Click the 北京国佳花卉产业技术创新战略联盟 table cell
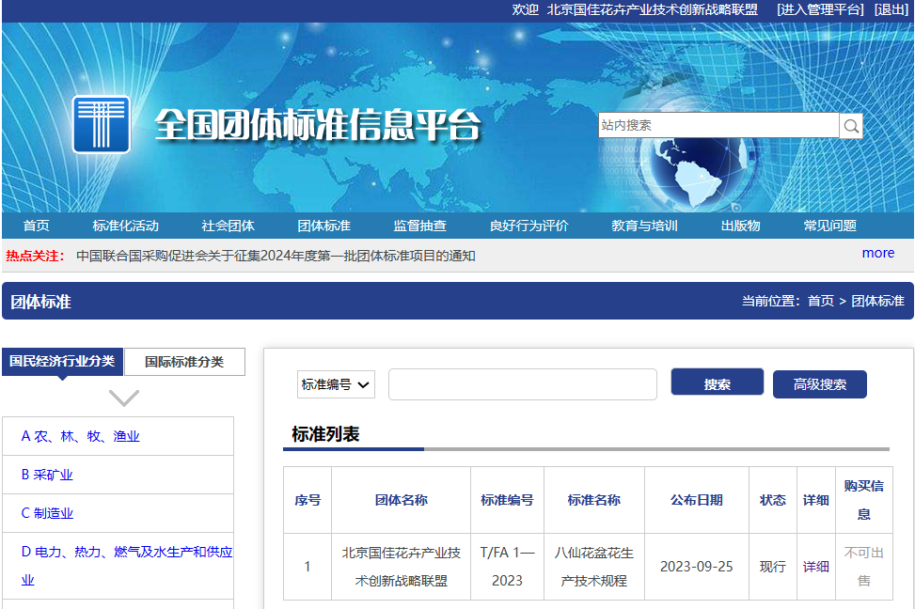Image resolution: width=915 pixels, height=609 pixels. (x=401, y=567)
